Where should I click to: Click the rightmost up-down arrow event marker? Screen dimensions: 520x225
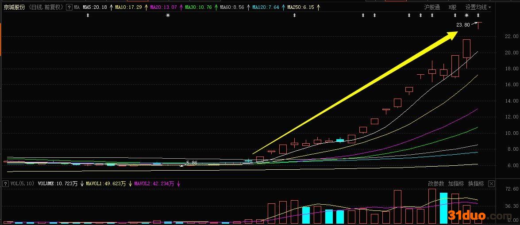click(x=478, y=16)
